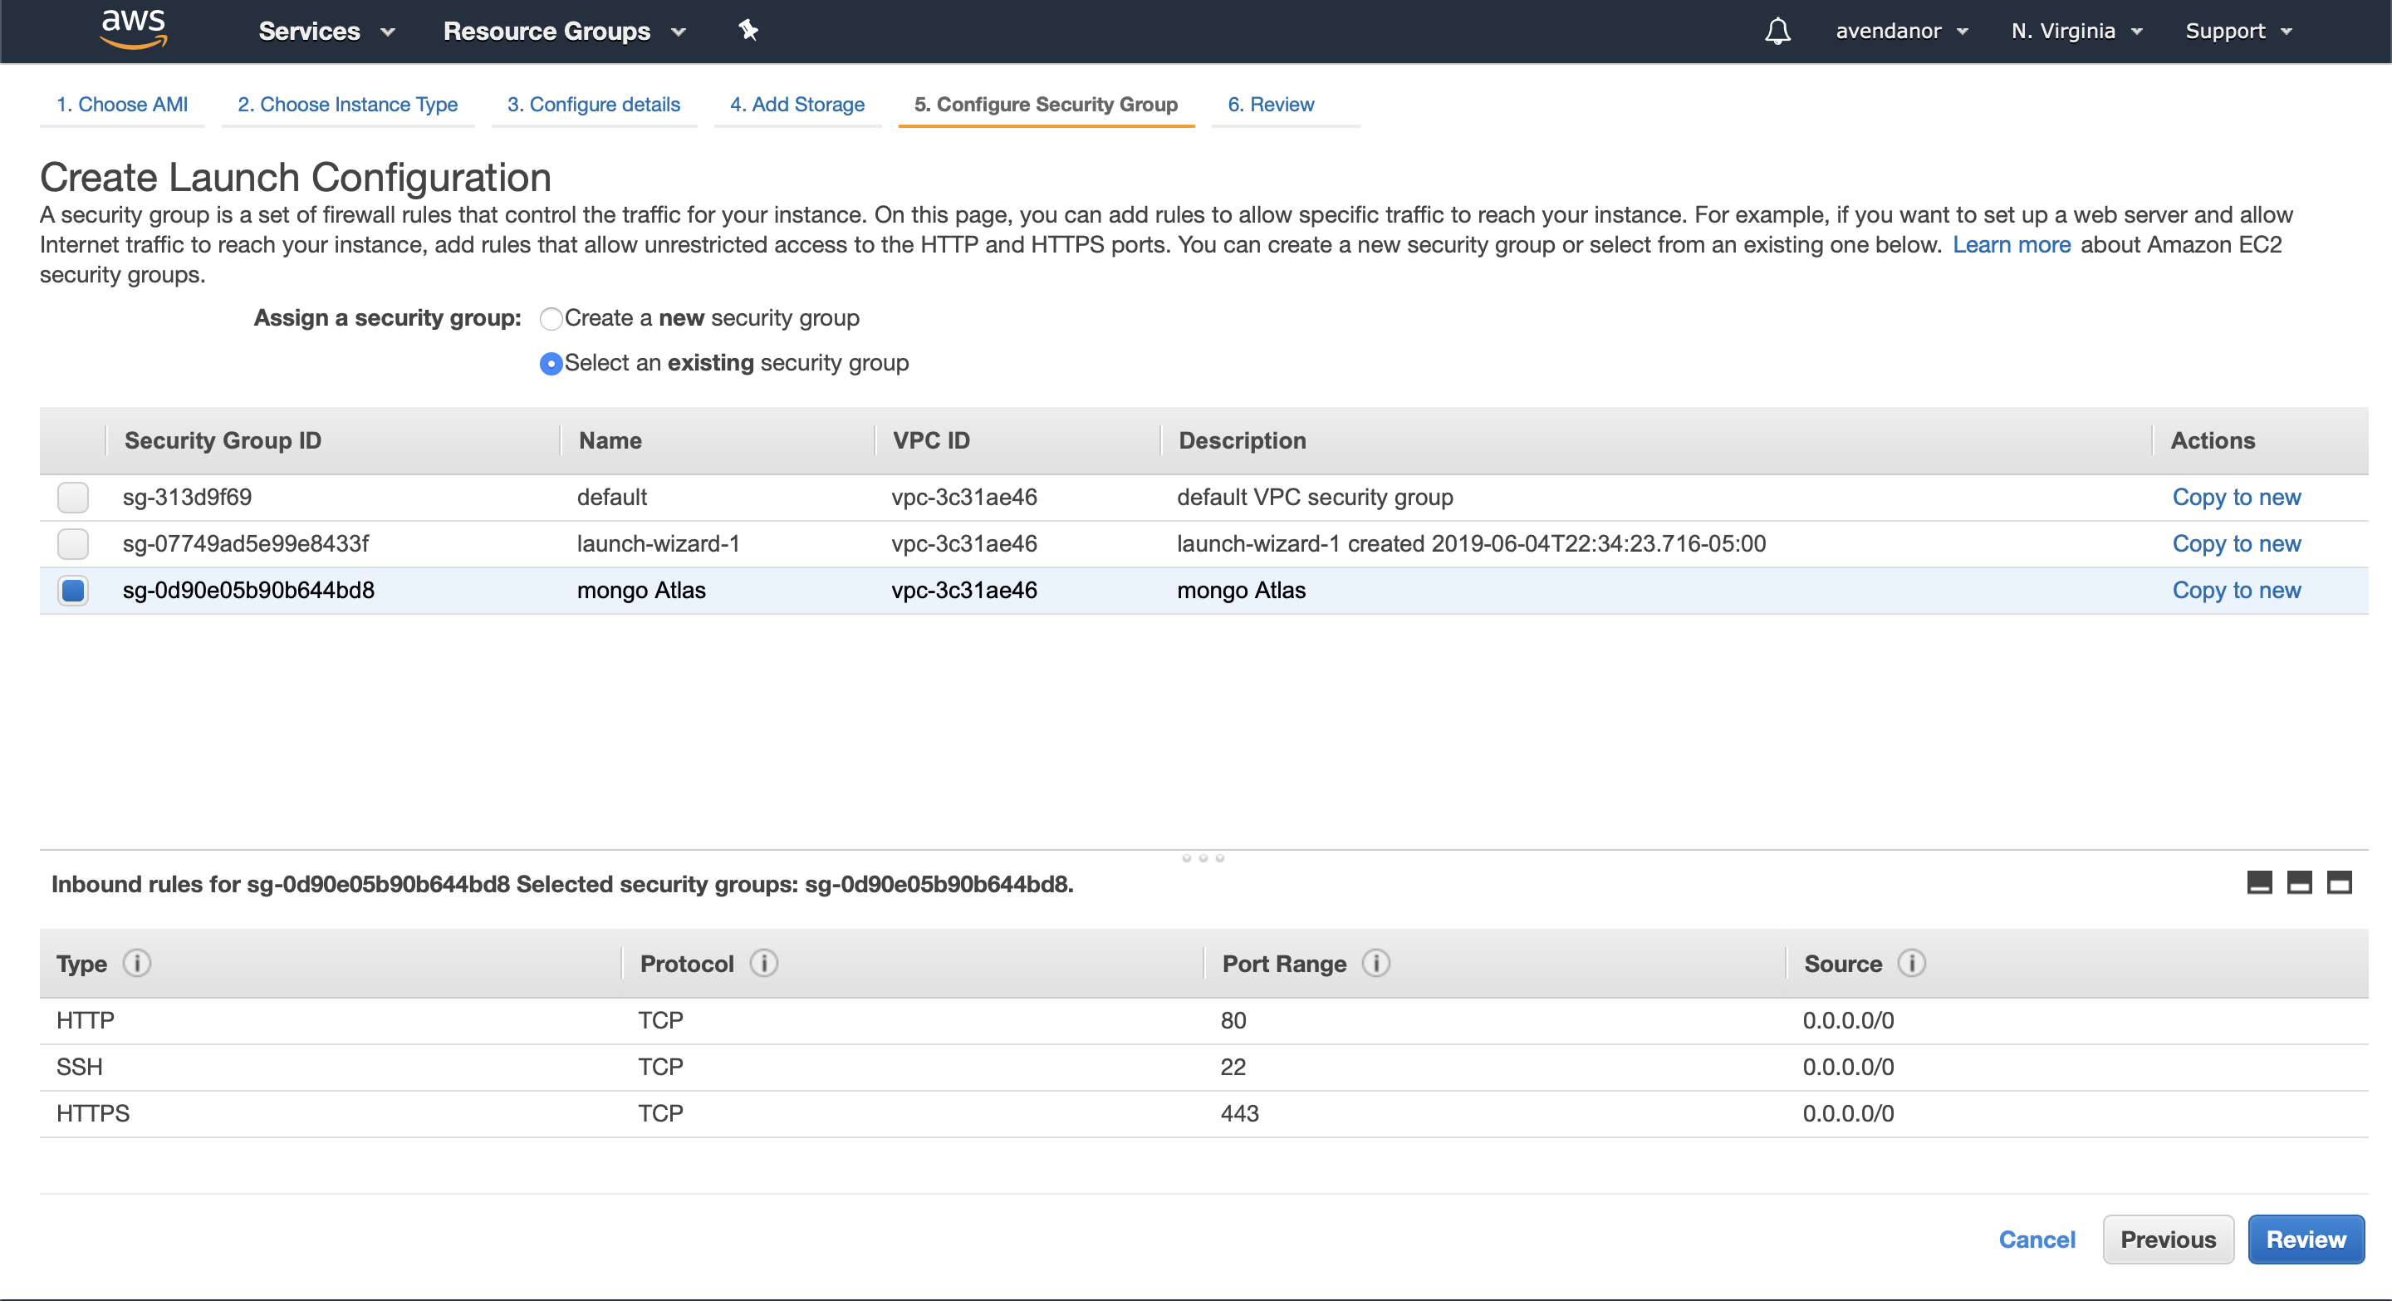2392x1301 pixels.
Task: Expand the Services dropdown menu
Action: point(326,31)
